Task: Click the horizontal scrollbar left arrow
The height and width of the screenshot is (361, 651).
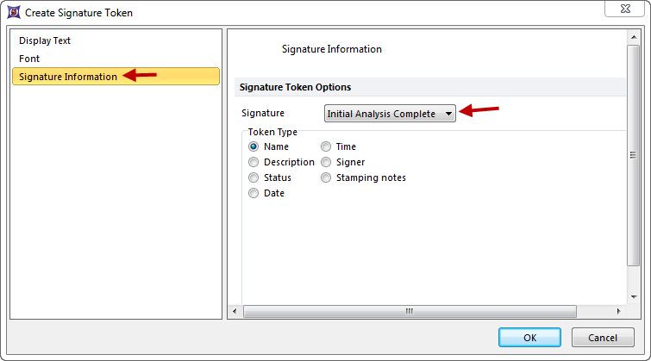Action: [234, 311]
